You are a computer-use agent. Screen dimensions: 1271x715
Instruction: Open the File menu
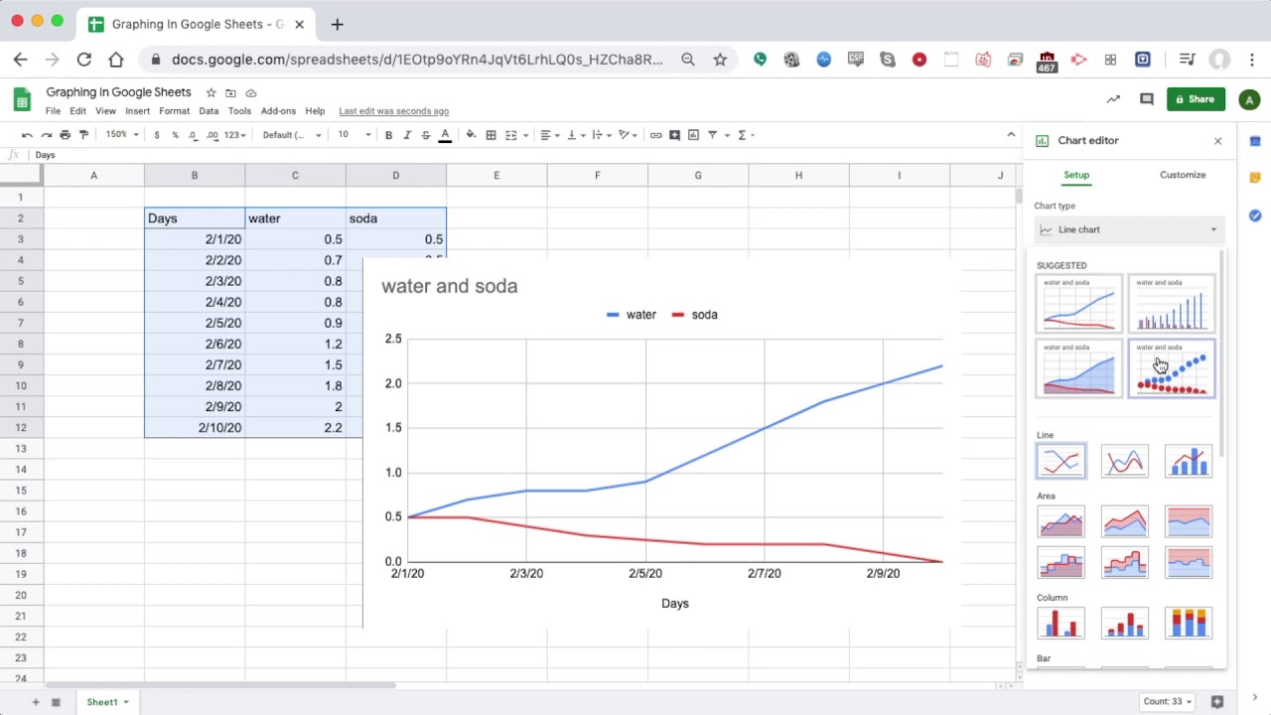[53, 111]
